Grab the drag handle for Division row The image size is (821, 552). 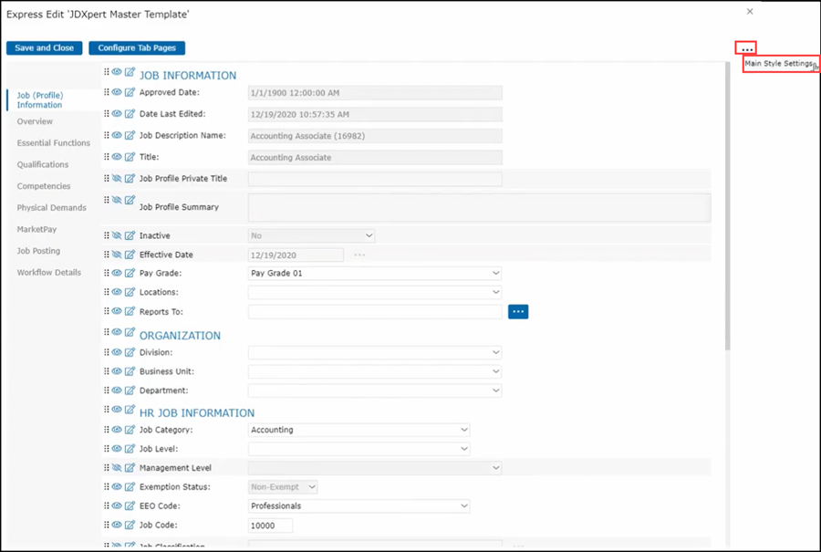point(107,352)
